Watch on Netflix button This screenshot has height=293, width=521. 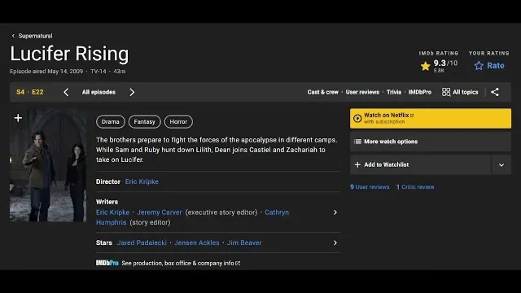tap(431, 118)
